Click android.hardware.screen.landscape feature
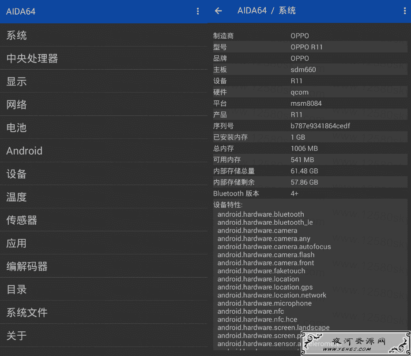411x356 pixels. (273, 328)
